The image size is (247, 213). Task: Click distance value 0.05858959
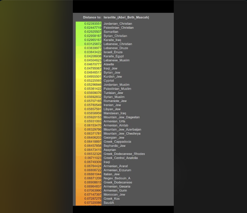(93, 113)
